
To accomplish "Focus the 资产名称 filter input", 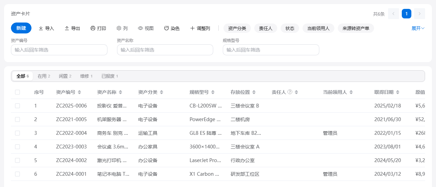I will tap(165, 50).
